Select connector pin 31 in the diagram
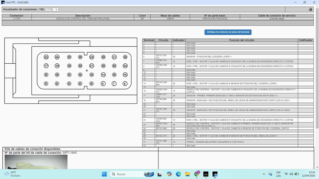The height and width of the screenshot is (179, 319). 114,57
